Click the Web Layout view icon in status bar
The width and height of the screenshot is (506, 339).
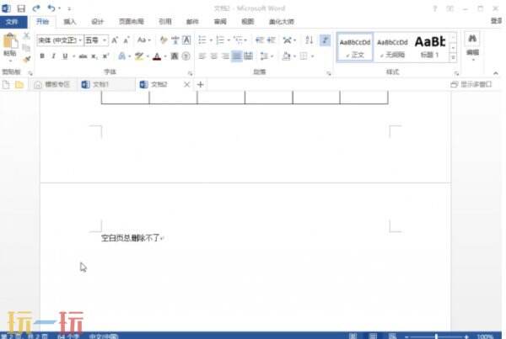pos(392,336)
